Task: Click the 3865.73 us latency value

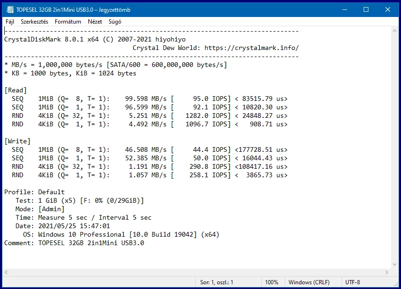Action: click(267, 175)
